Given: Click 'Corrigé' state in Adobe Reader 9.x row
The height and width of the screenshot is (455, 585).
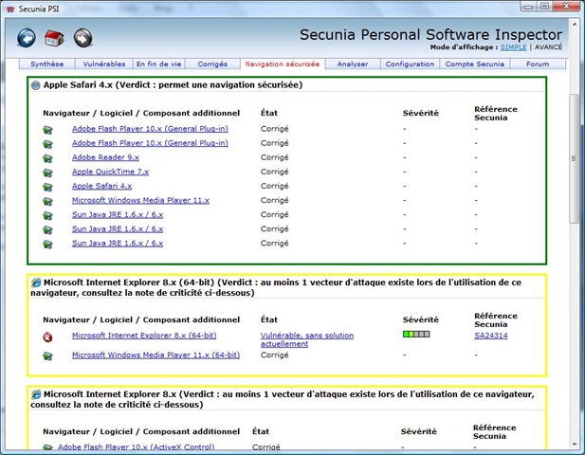Looking at the screenshot, I should coord(275,157).
